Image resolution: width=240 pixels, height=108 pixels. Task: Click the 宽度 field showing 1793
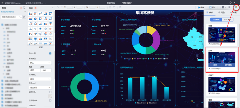pyautogui.click(x=34, y=70)
